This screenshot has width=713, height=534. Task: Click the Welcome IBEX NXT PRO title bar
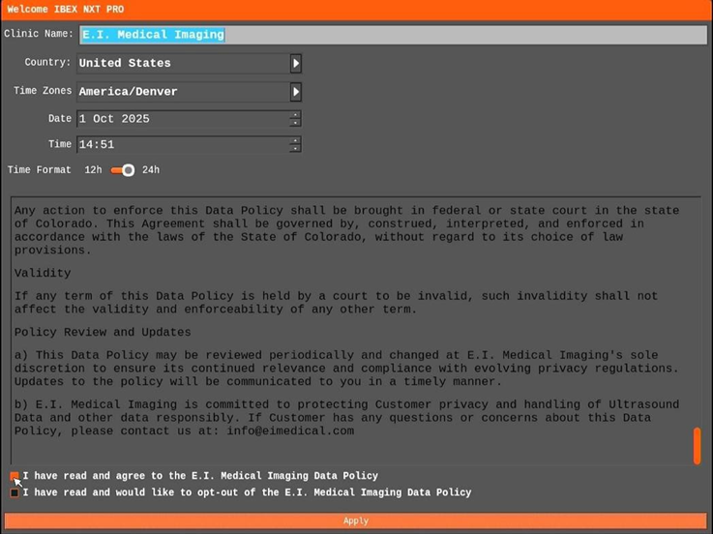coord(356,10)
